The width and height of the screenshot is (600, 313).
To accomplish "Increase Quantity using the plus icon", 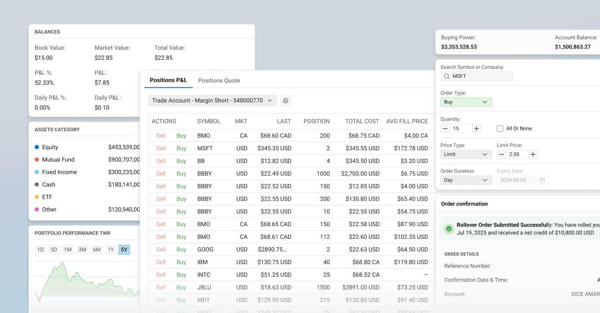I will point(476,128).
